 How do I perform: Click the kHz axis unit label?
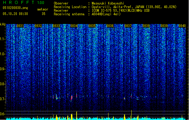[x=3, y=24]
